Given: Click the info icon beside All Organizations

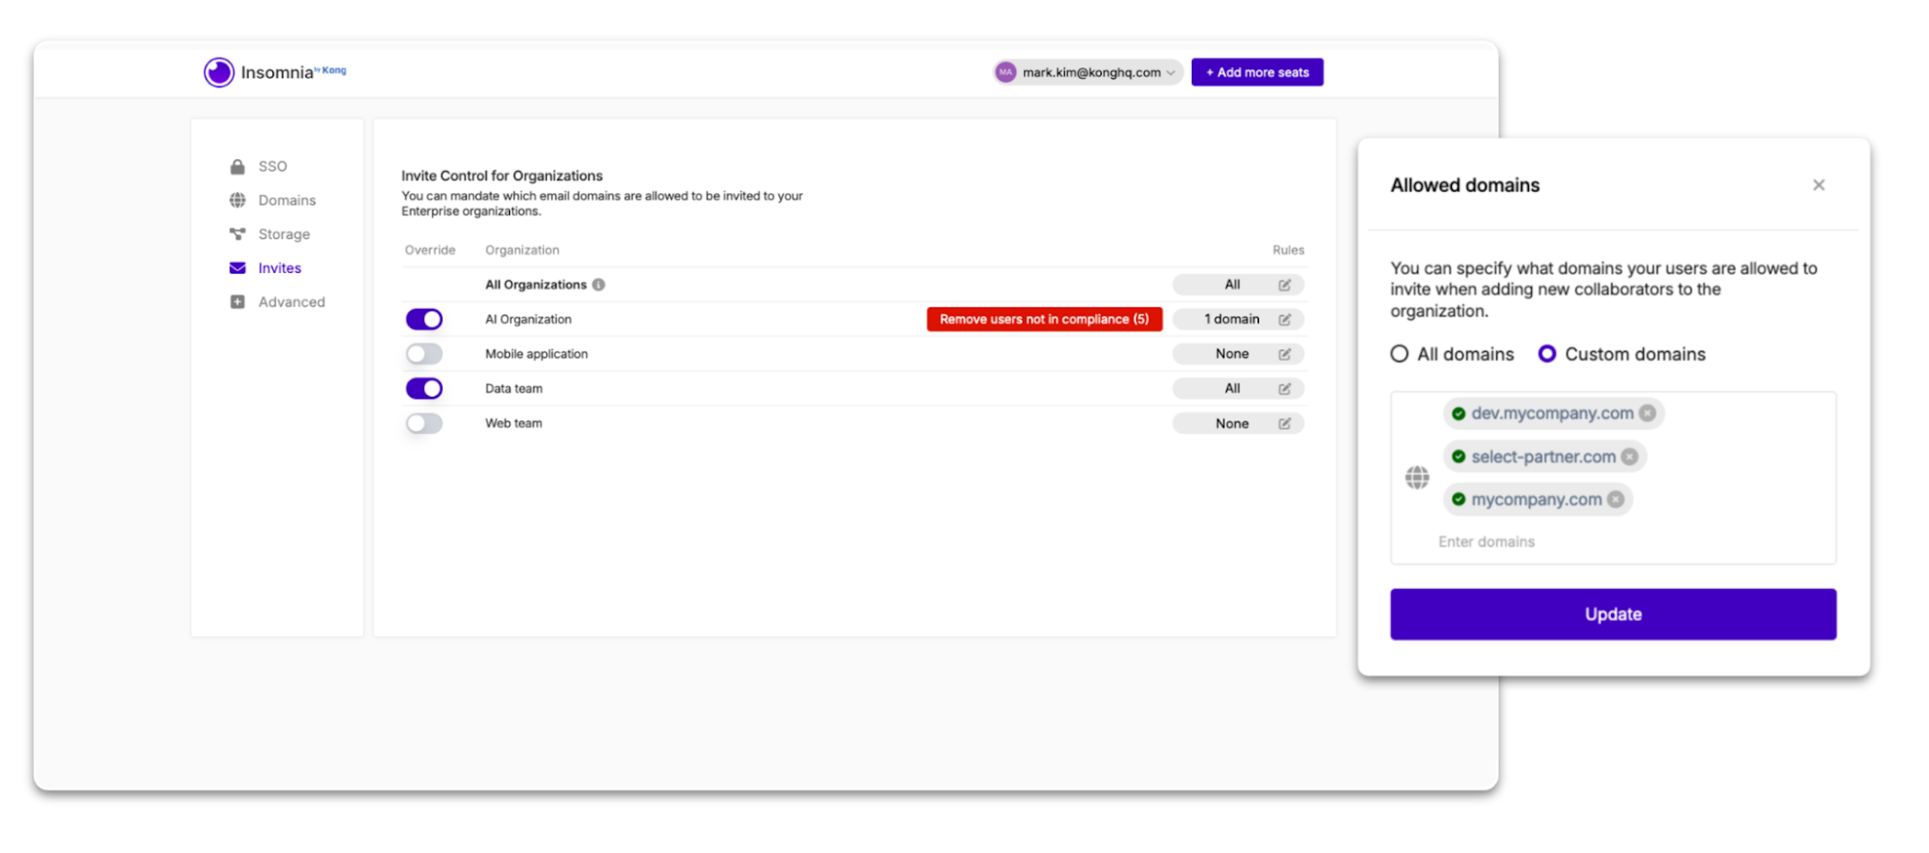Looking at the screenshot, I should pos(598,285).
